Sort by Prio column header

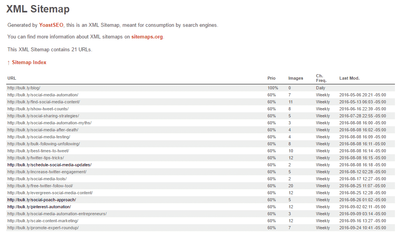(271, 78)
